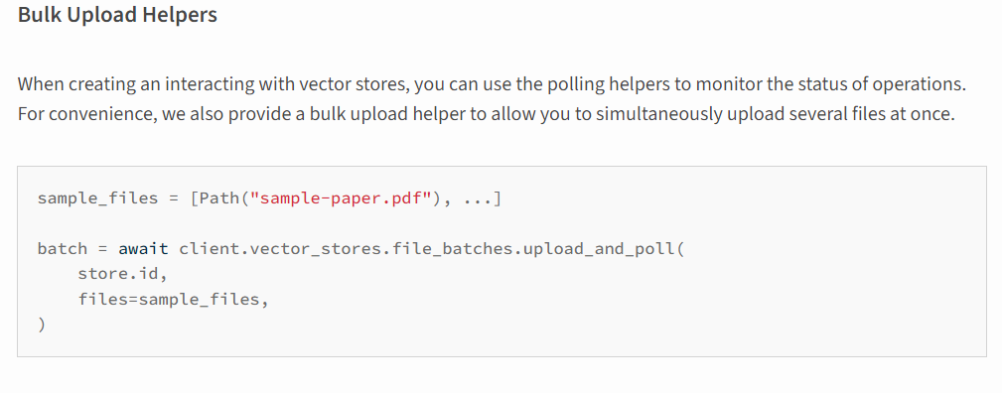This screenshot has height=393, width=1002.
Task: Click the "Bulk Upload Helpers" heading
Action: (117, 15)
